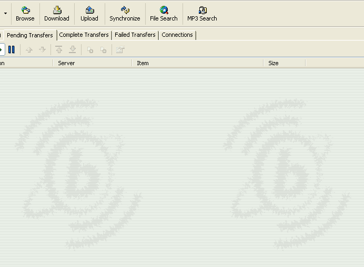This screenshot has width=364, height=267.
Task: Expand the toolbar dropdown arrow at far left
Action: (5, 13)
